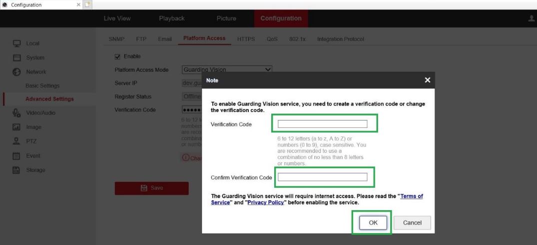Click the System sidebar icon
The width and height of the screenshot is (537, 245).
point(16,58)
